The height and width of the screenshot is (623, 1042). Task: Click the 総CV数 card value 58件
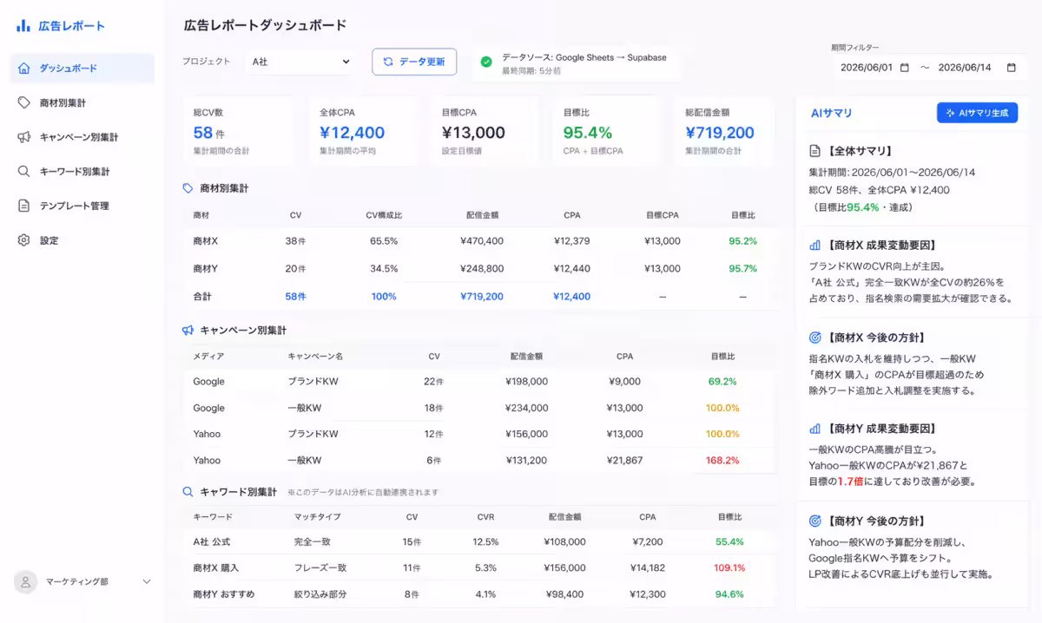click(208, 133)
